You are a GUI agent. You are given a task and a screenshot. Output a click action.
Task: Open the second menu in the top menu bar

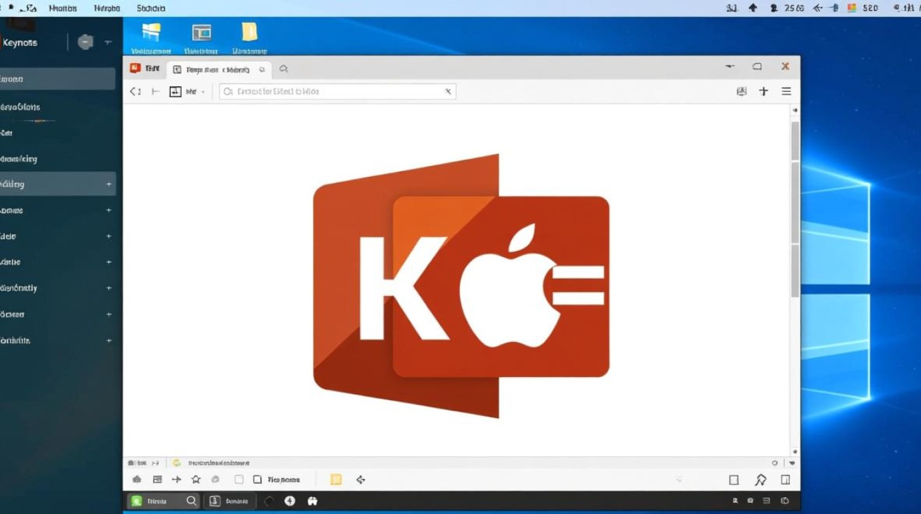pyautogui.click(x=106, y=8)
